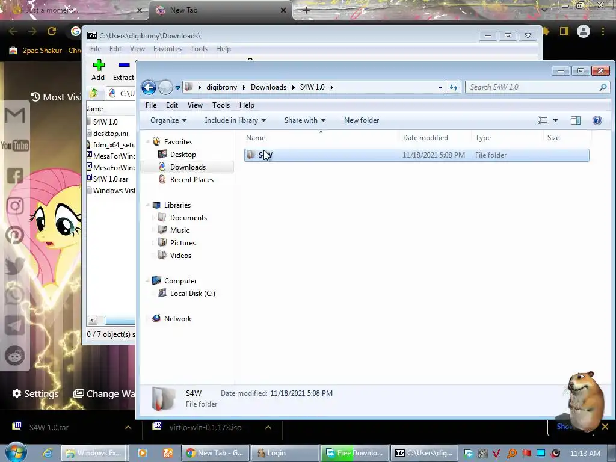
Task: Open the new tab Settings link
Action: point(35,393)
